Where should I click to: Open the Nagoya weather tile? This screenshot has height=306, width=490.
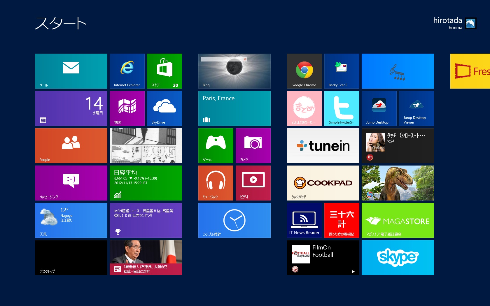(71, 220)
